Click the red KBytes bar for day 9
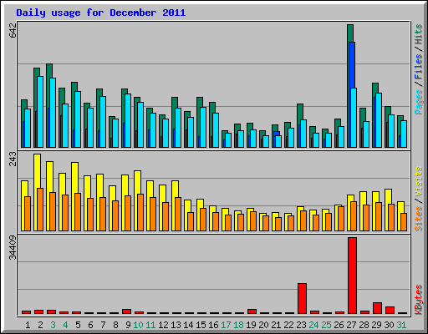428x334 pixels. (126, 311)
